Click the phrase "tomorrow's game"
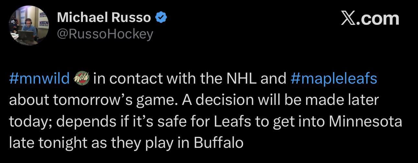Viewport: 418px width, 163px height. coord(113,100)
